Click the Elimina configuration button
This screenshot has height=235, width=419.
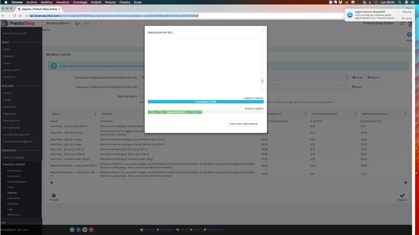(x=373, y=77)
